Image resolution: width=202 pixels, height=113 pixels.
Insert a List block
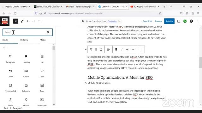click(42, 59)
